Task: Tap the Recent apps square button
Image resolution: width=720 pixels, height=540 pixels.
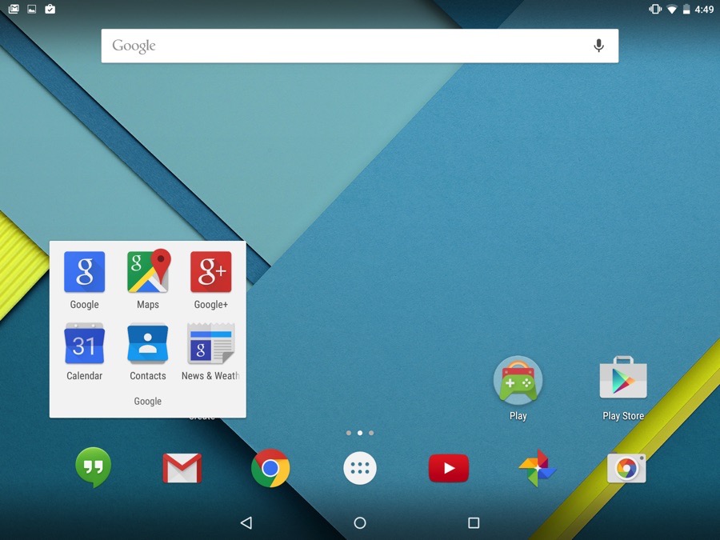Action: tap(474, 522)
